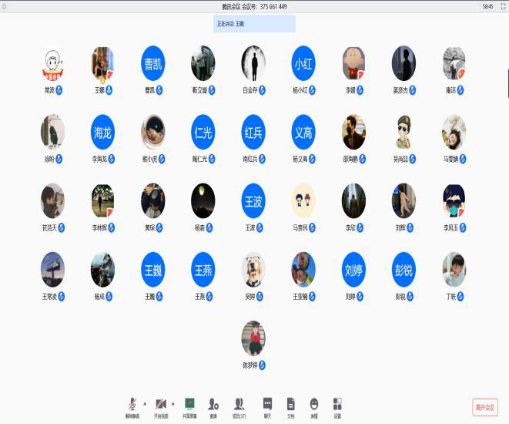Open the share screen (共享屏幕) tool

(189, 405)
